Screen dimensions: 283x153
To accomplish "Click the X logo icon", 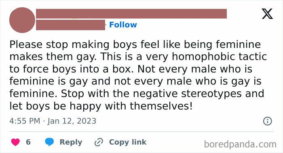I will point(267,14).
